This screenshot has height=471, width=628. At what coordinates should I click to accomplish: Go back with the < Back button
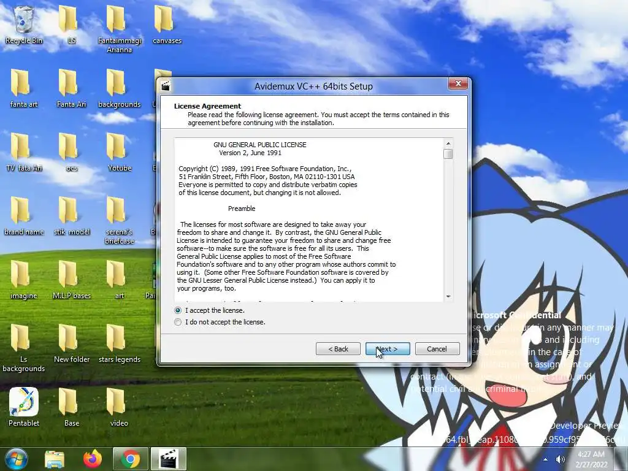[x=338, y=349]
